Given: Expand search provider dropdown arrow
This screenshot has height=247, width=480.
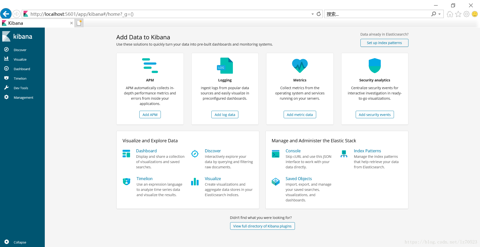Looking at the screenshot, I should [439, 14].
